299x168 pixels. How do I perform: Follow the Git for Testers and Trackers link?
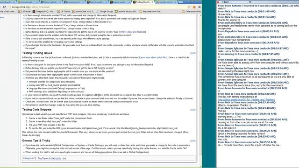[132, 32]
